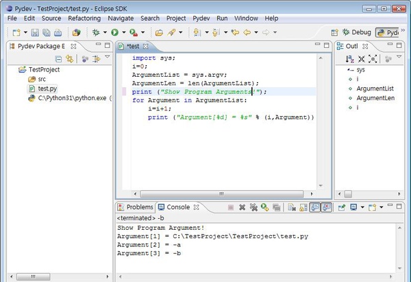Screen dimensions: 411x282
Task: Open the Refactoring menu
Action: [x=84, y=19]
